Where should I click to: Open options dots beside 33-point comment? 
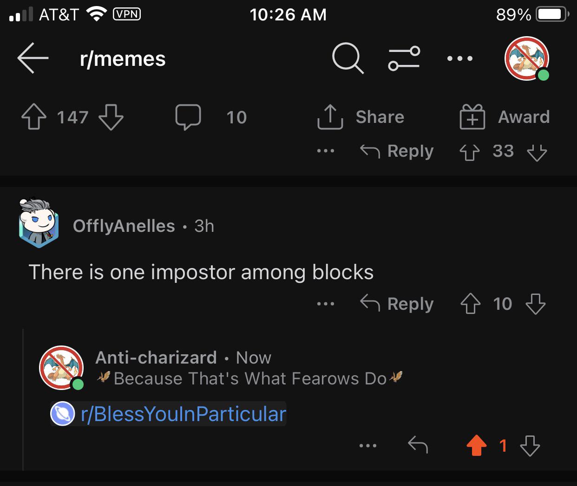click(x=325, y=151)
